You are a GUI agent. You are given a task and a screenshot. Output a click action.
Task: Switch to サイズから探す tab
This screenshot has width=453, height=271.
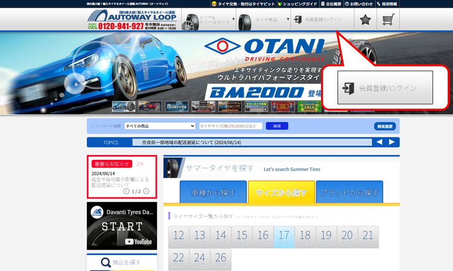[282, 193]
